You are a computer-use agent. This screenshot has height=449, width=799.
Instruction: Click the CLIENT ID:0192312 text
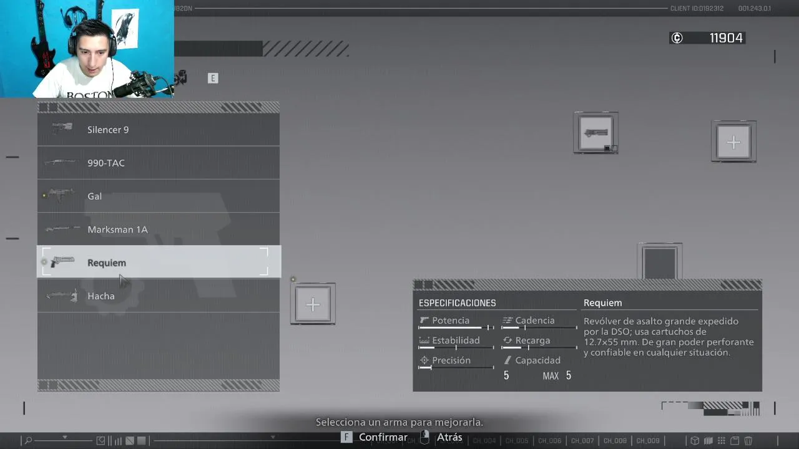click(x=697, y=9)
